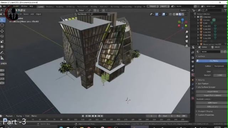This screenshot has width=228, height=128.
Task: Switch to wireframe viewport shading
Action: click(174, 14)
